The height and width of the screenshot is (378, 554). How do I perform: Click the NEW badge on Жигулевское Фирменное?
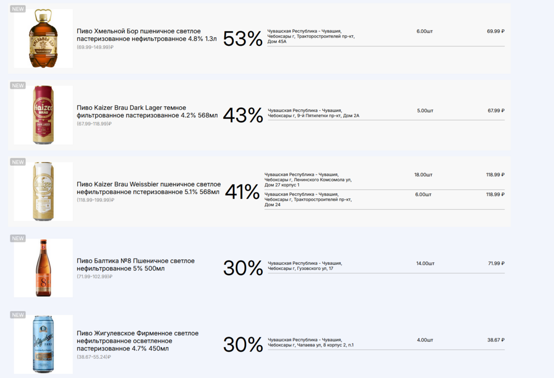click(x=18, y=315)
